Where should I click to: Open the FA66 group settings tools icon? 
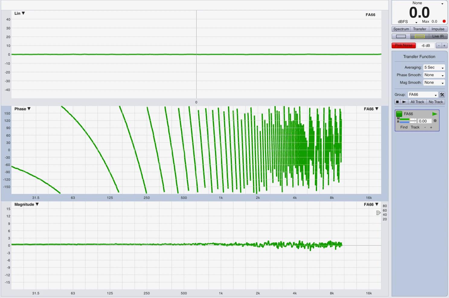[x=442, y=95]
